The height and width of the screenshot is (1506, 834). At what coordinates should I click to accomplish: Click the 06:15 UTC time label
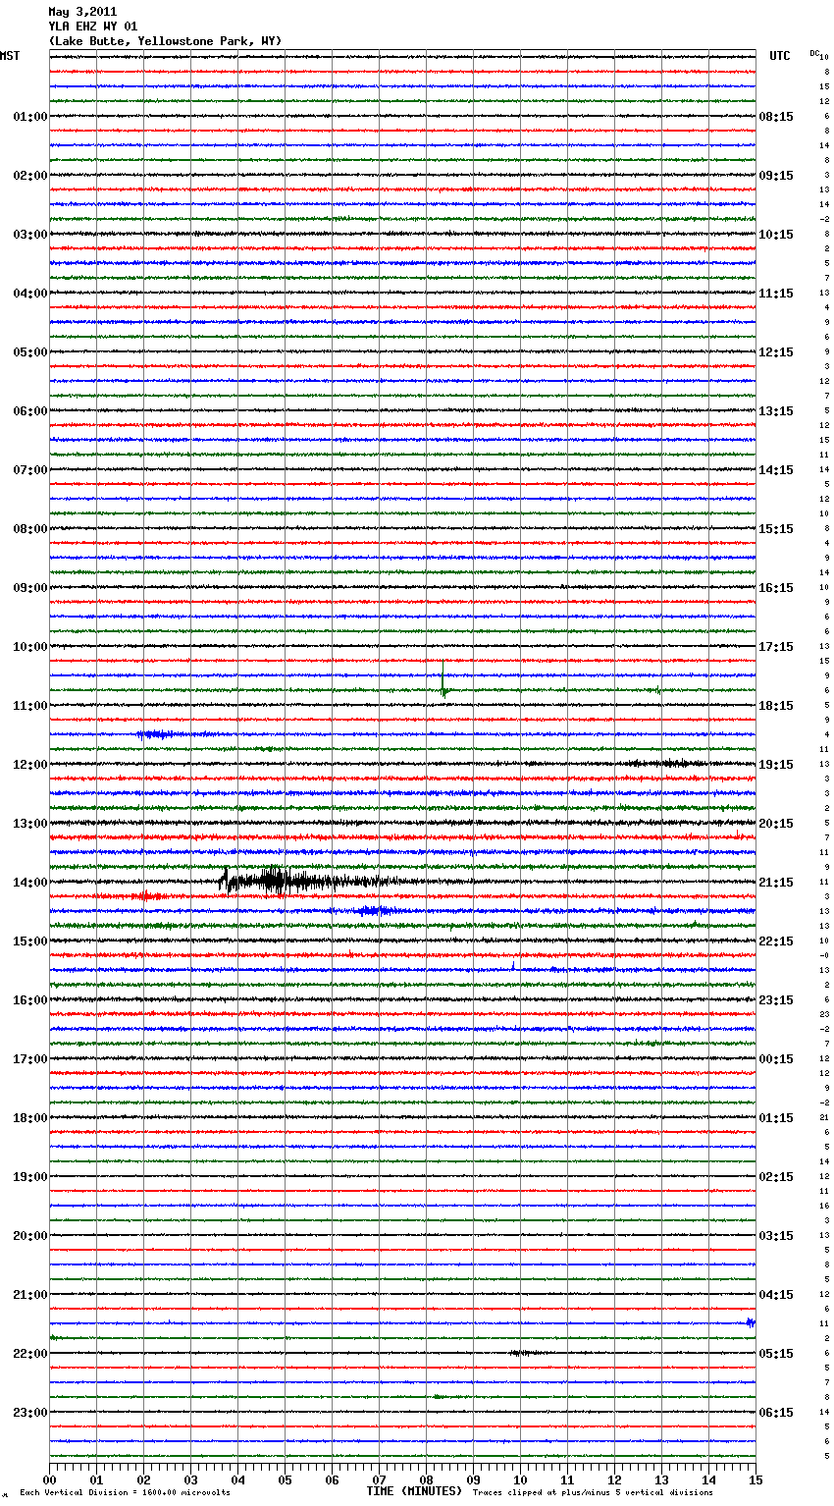[776, 1413]
